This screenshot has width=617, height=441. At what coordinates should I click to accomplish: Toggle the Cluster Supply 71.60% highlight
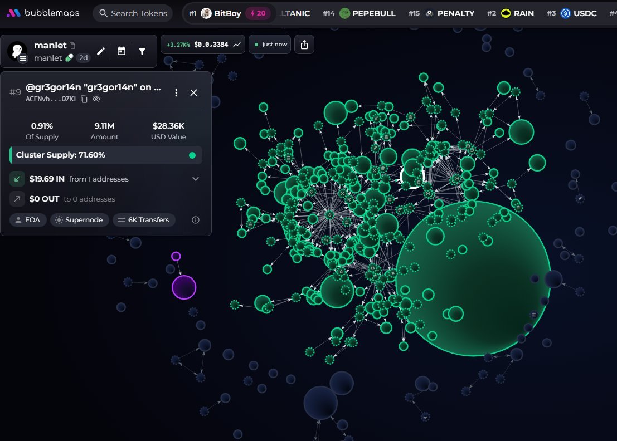point(106,155)
